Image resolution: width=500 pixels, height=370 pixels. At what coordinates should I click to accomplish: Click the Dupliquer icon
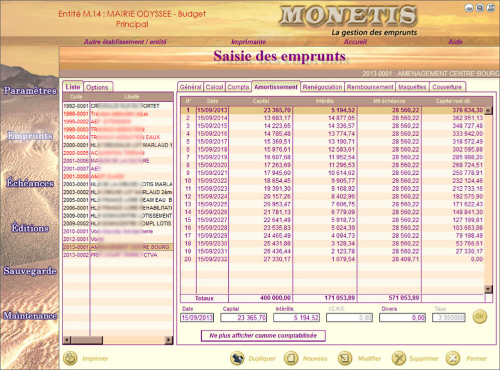point(237,358)
